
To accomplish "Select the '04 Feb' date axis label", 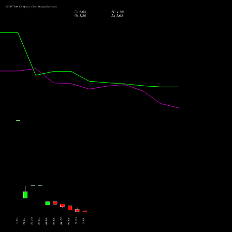I will (61, 220).
